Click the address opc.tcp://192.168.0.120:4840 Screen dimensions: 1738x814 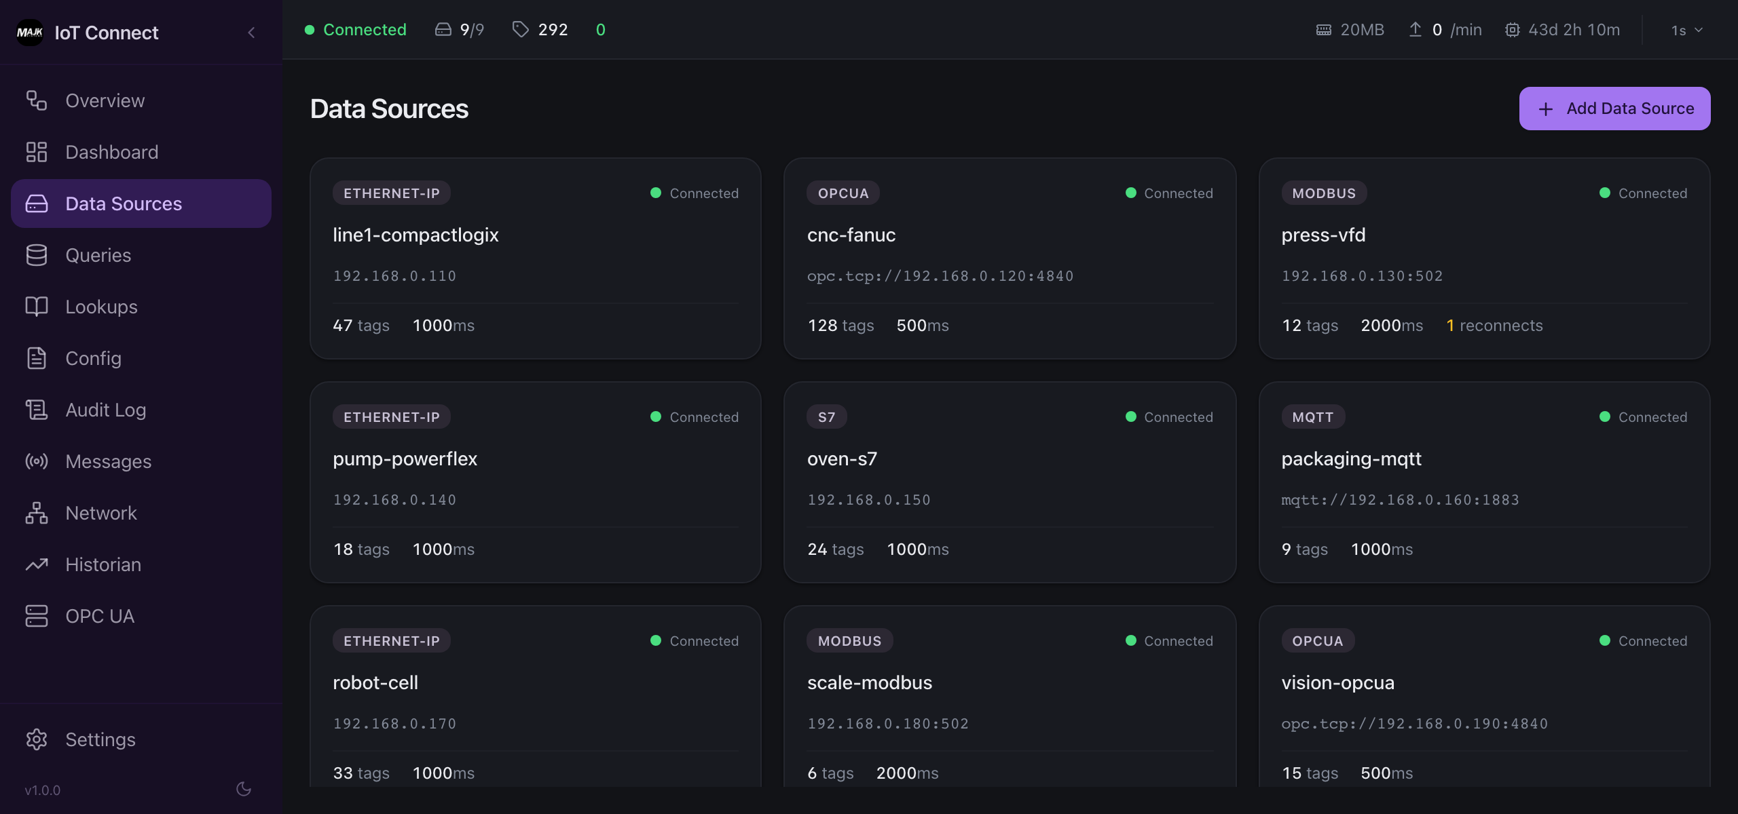coord(940,276)
